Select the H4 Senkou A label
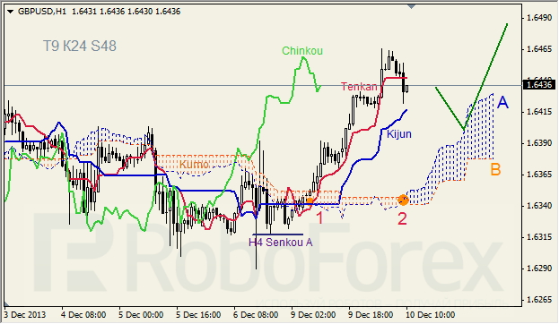 click(281, 243)
